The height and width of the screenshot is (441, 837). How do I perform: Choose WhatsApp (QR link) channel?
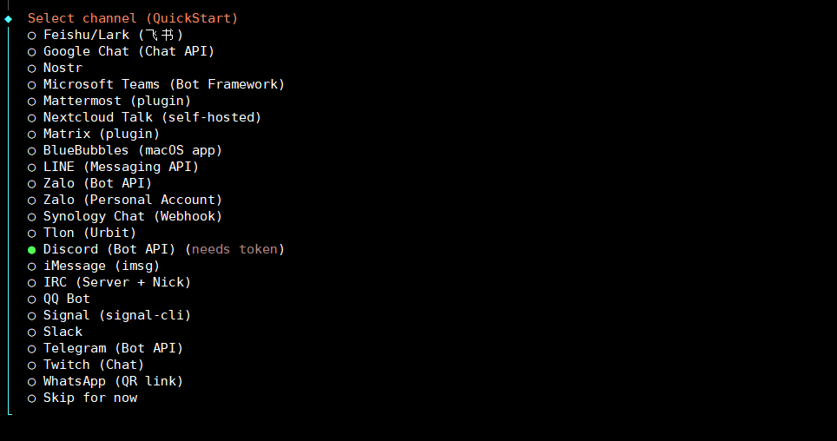(x=113, y=381)
